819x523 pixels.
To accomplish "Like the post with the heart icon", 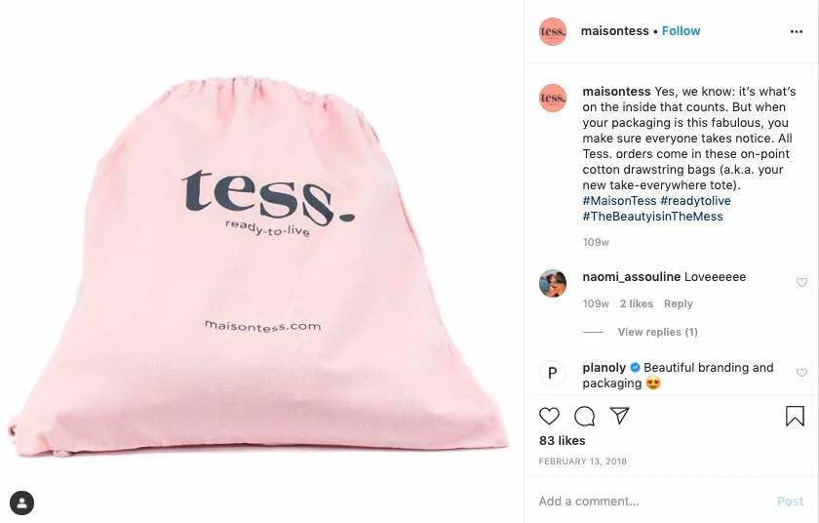I will (x=549, y=417).
